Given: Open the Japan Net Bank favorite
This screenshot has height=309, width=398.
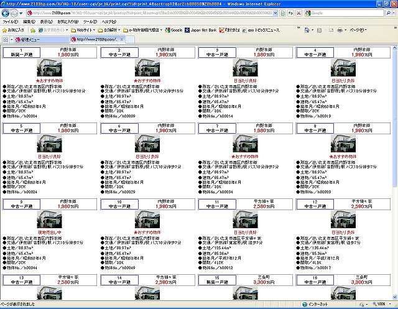Looking at the screenshot, I should point(200,30).
